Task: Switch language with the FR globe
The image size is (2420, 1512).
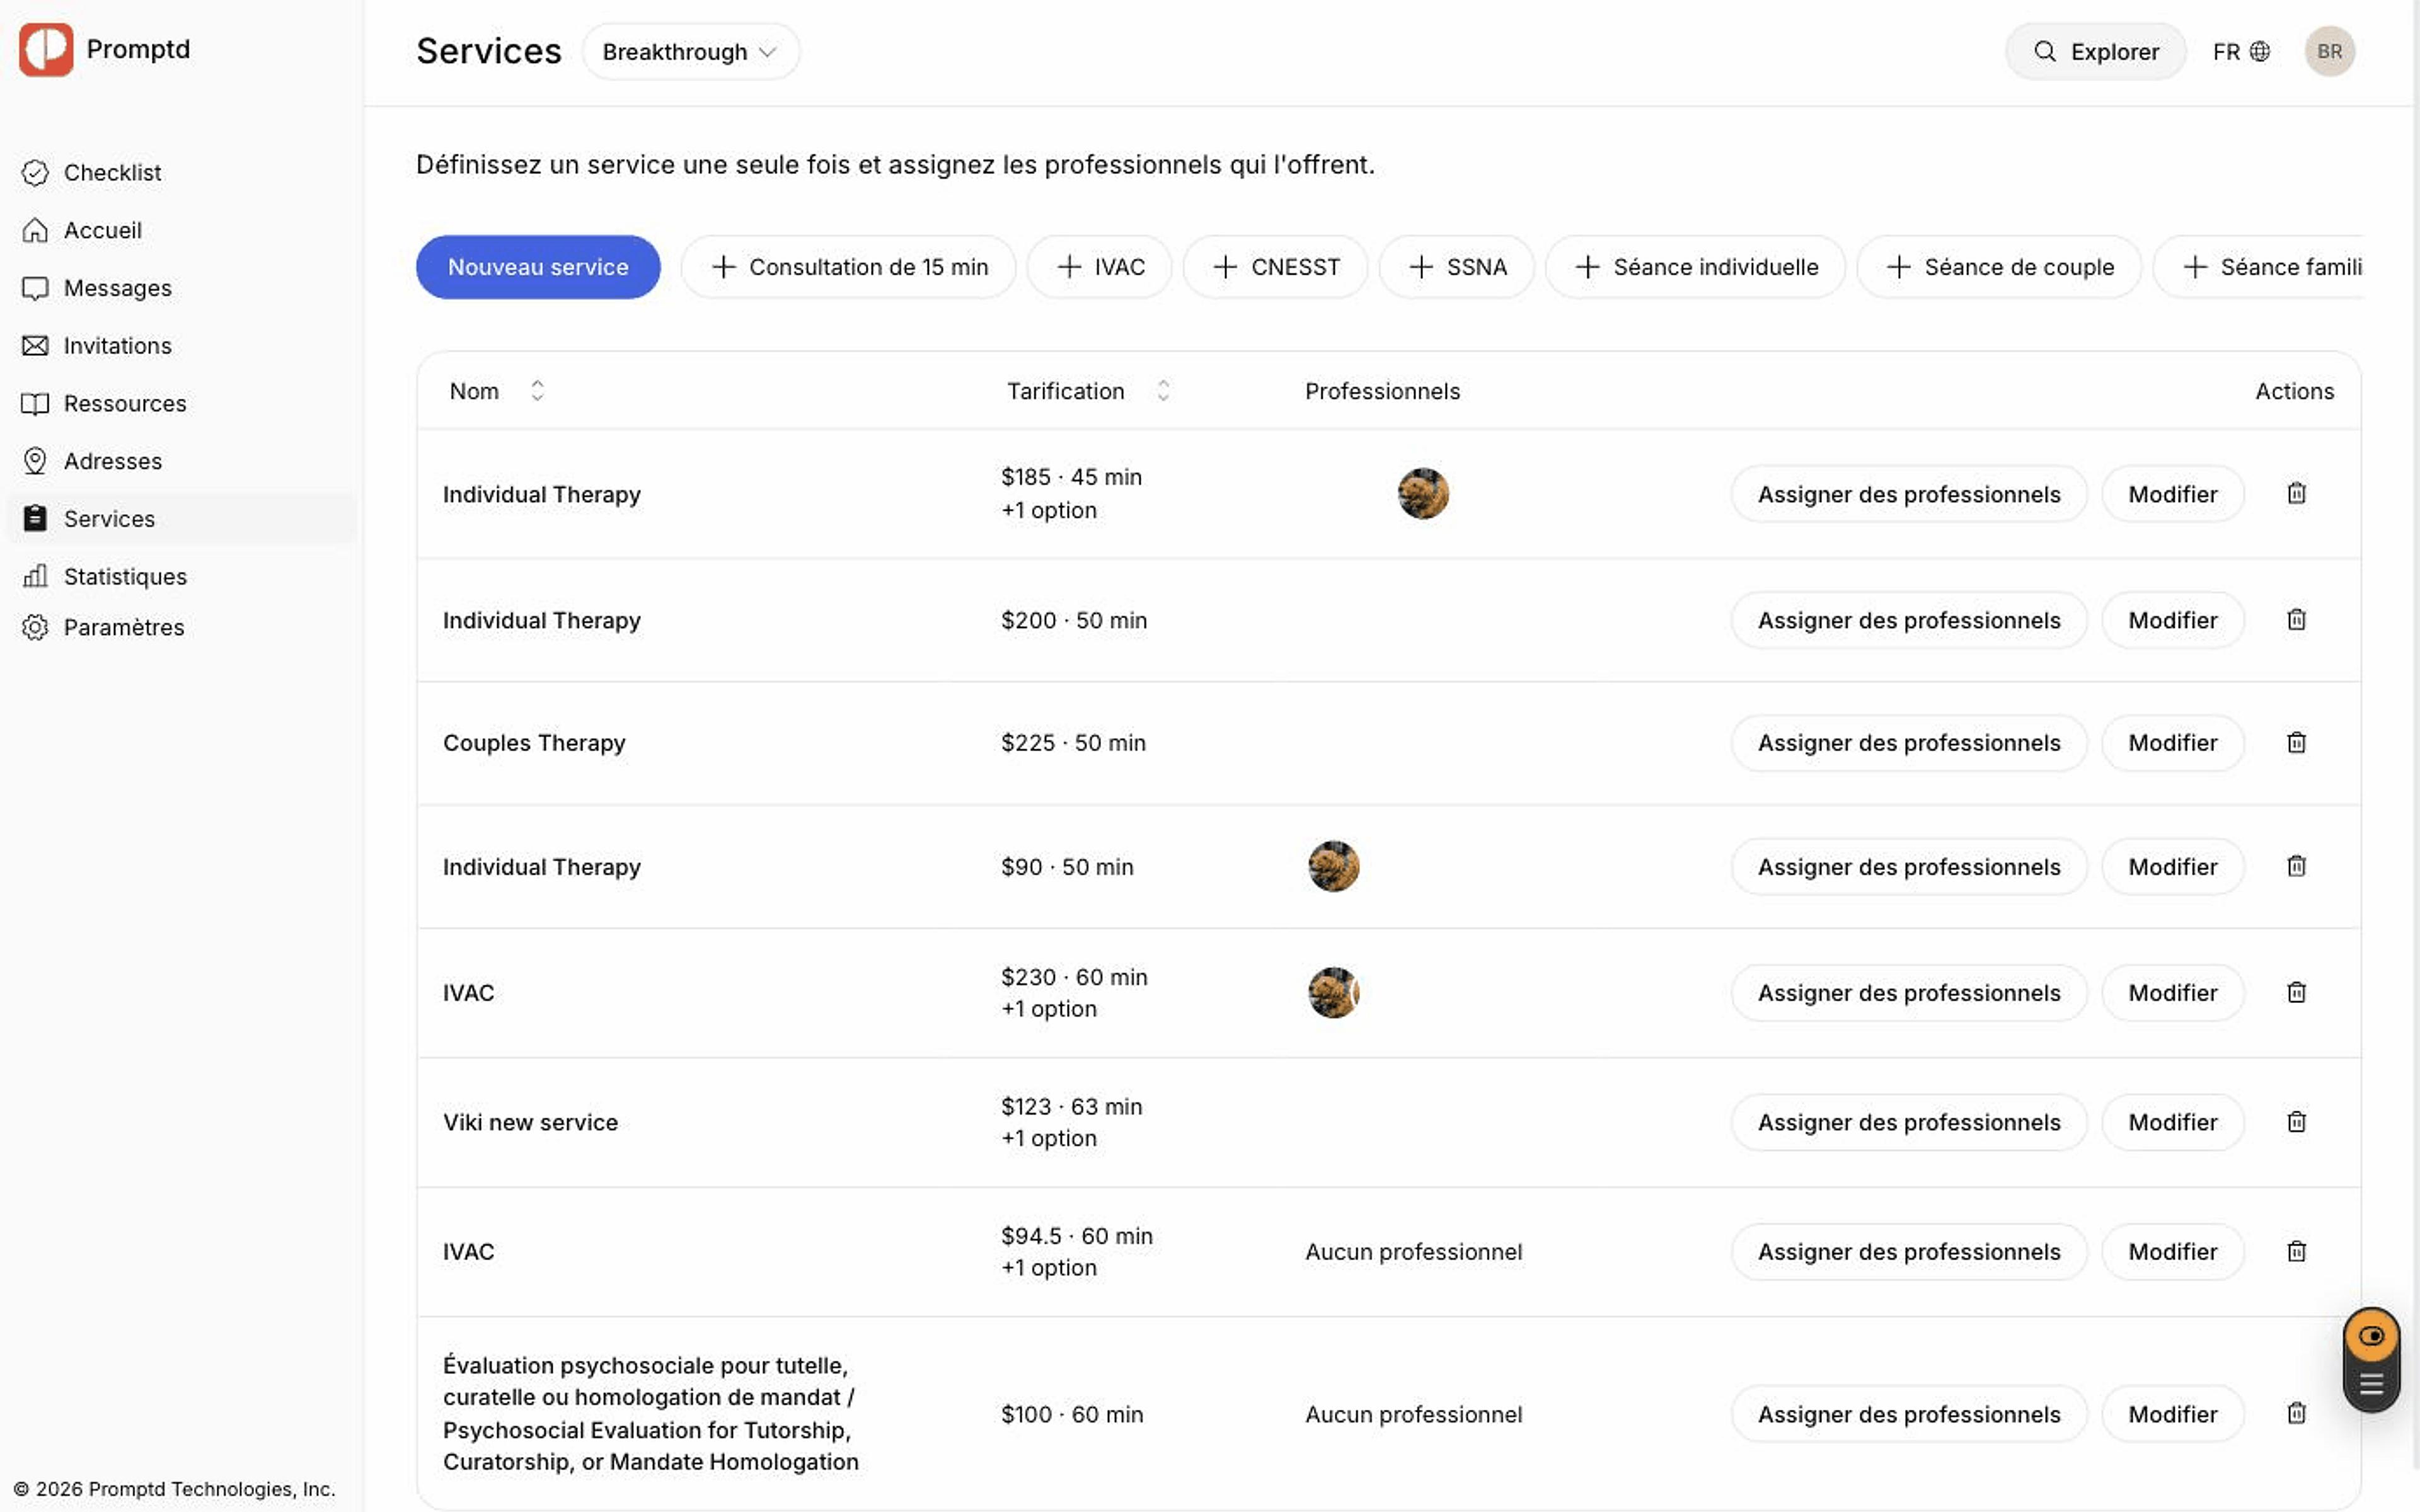Action: 2241,52
